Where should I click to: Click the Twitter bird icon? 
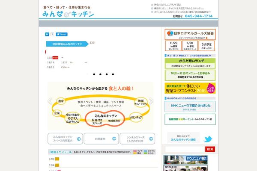pyautogui.click(x=208, y=139)
